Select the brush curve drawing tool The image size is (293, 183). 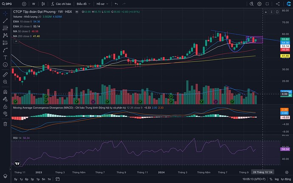click(5, 50)
